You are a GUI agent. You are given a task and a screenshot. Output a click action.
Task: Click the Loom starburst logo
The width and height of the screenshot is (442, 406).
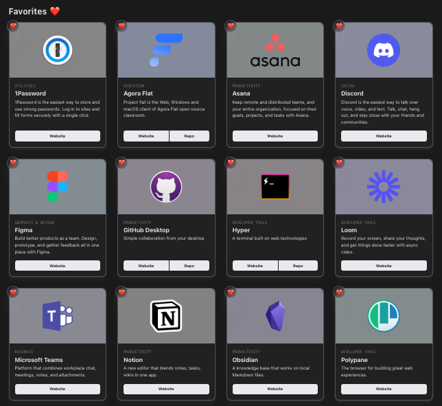(x=384, y=186)
